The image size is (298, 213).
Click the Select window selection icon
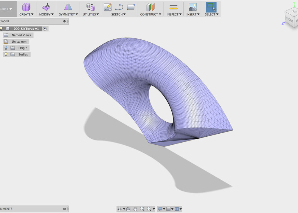click(211, 7)
